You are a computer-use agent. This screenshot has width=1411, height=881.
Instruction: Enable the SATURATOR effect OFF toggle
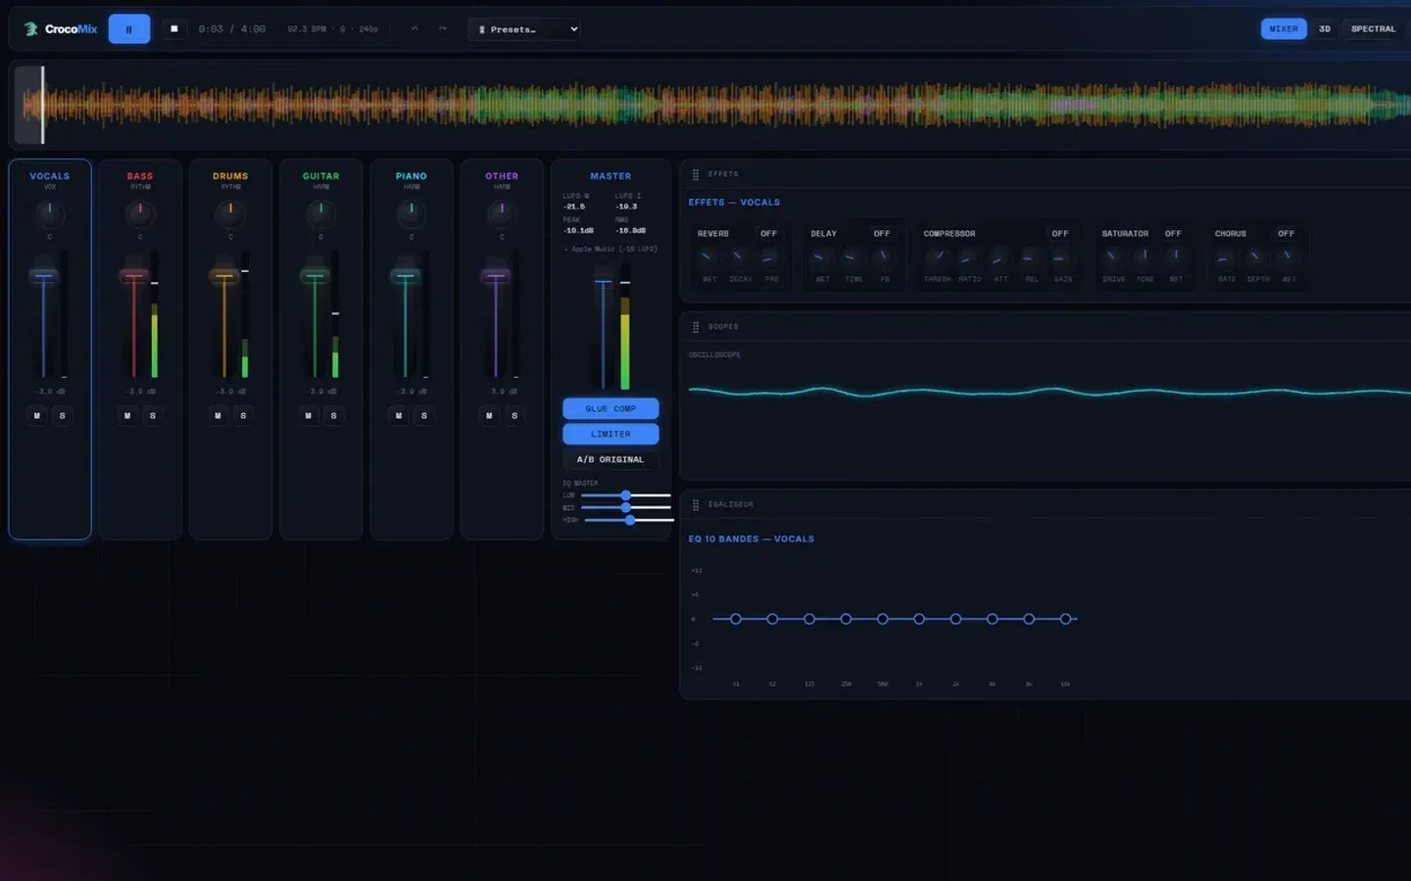tap(1173, 234)
